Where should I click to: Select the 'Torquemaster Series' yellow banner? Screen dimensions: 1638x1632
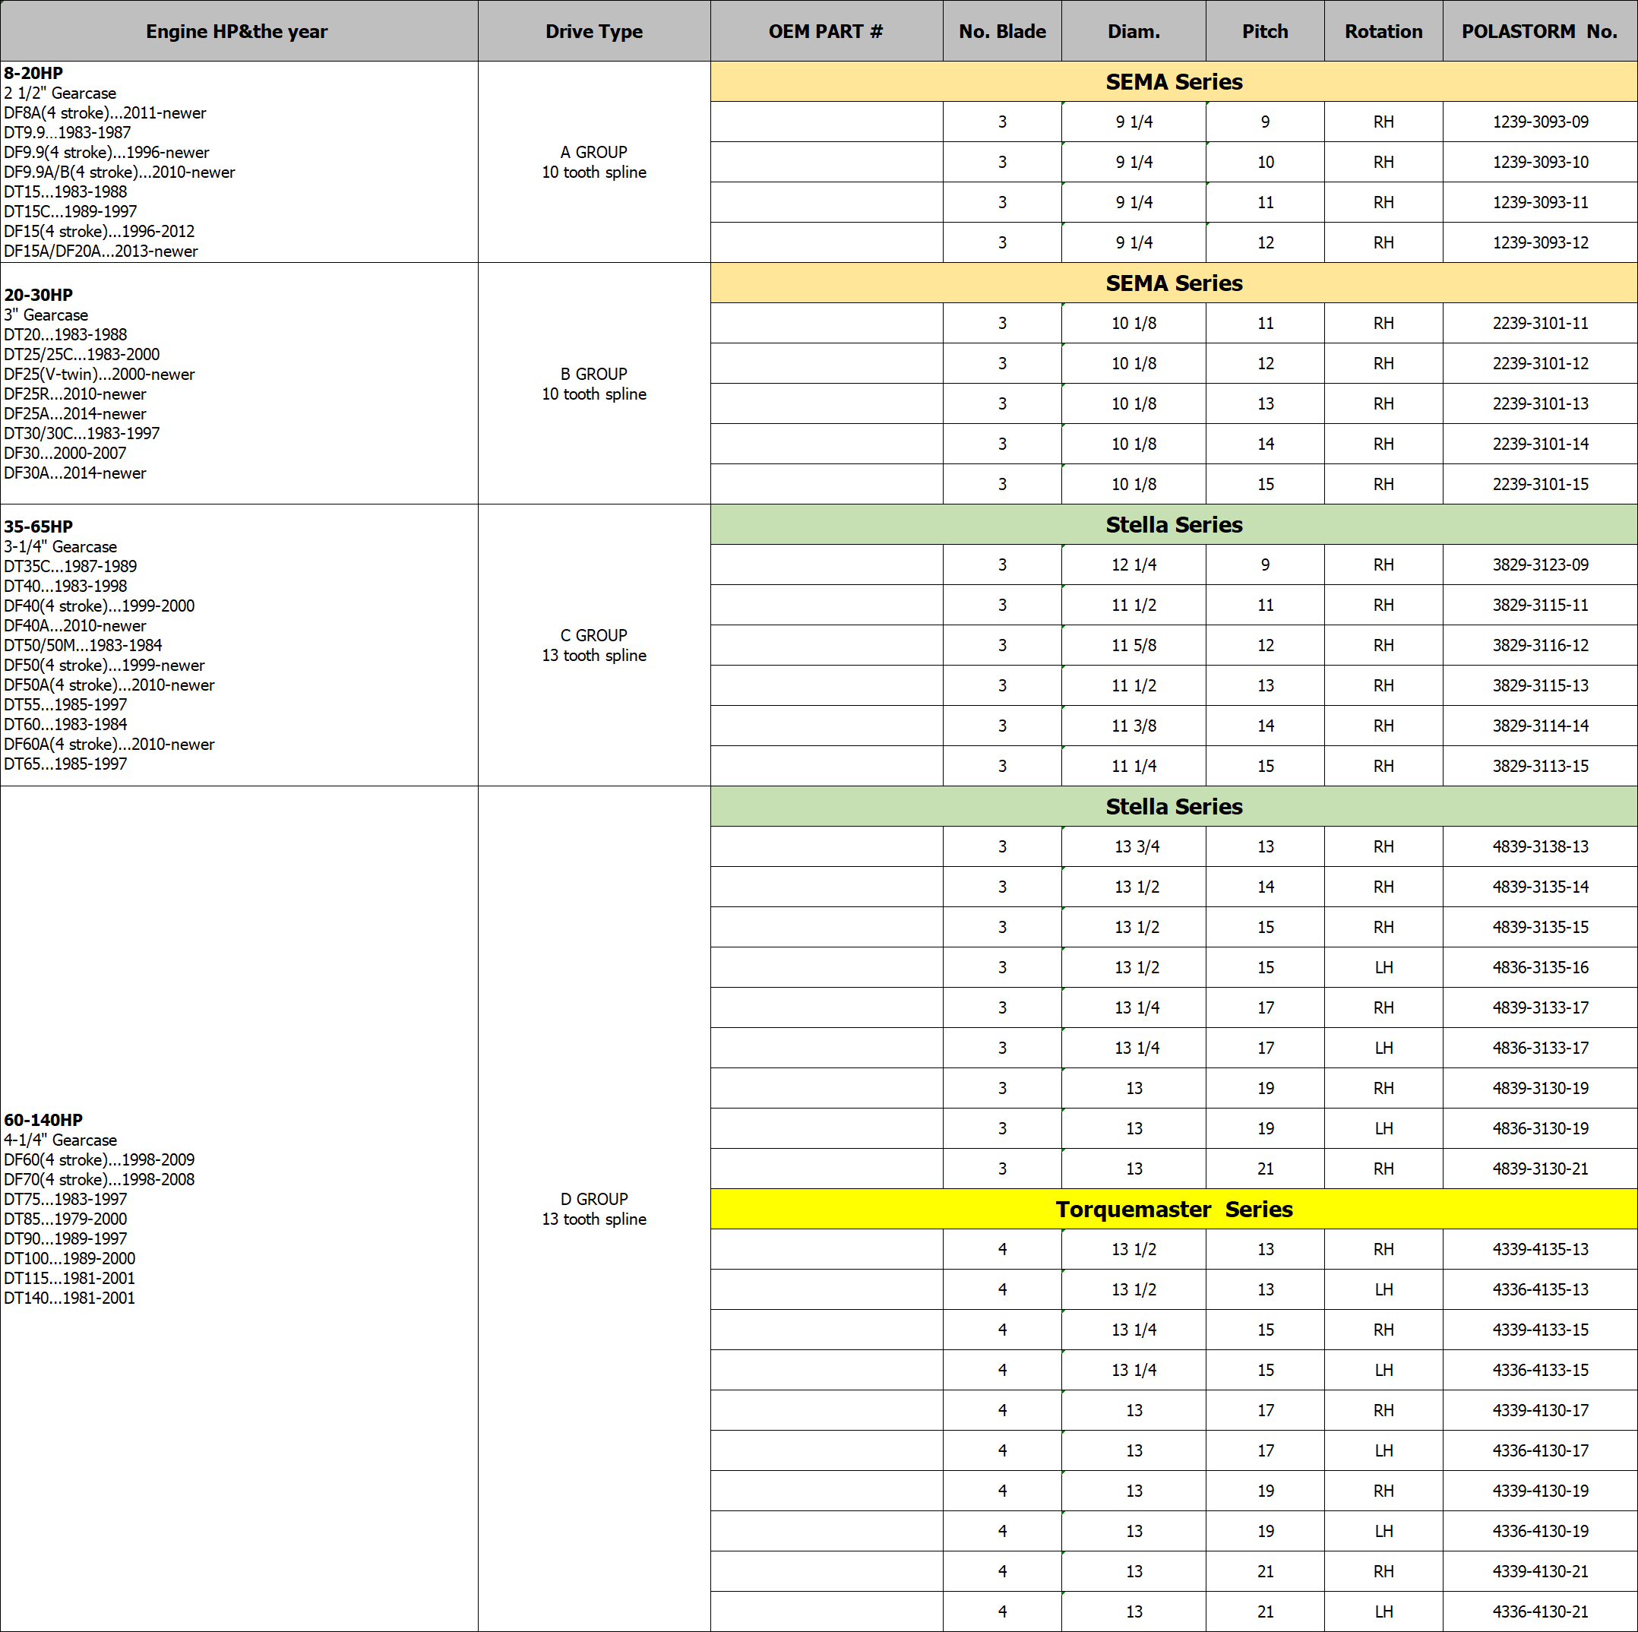[x=1175, y=1209]
